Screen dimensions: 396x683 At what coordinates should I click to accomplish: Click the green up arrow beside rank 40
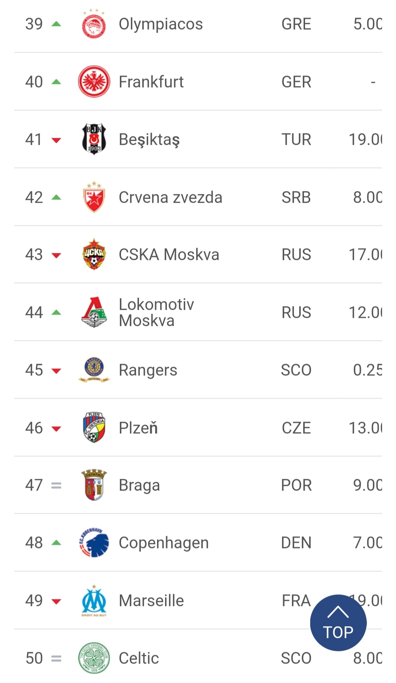click(56, 82)
